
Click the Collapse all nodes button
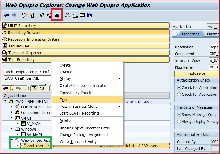(43, 88)
